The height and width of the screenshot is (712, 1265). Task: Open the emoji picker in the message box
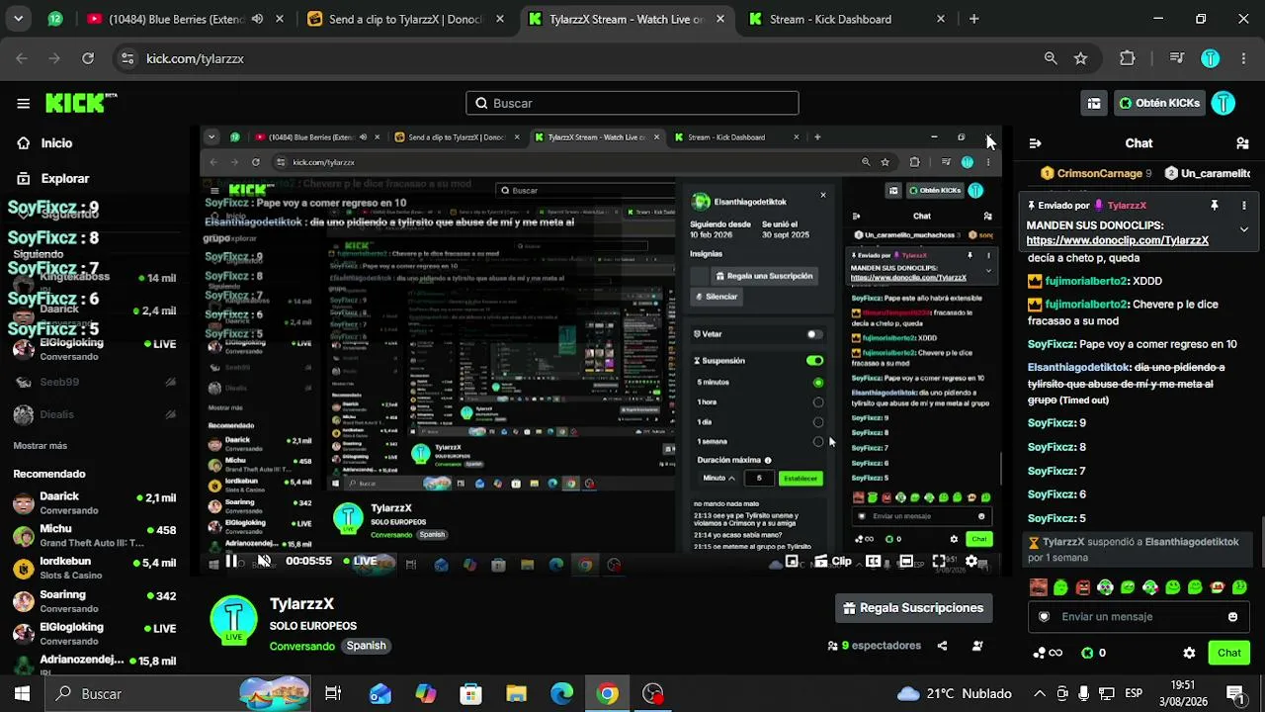[1232, 617]
